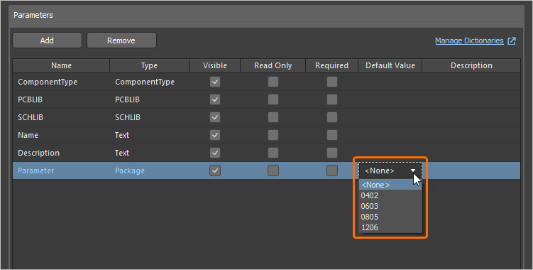Image resolution: width=533 pixels, height=270 pixels.
Task: Enable Read Only for SCHLIB row
Action: point(273,117)
